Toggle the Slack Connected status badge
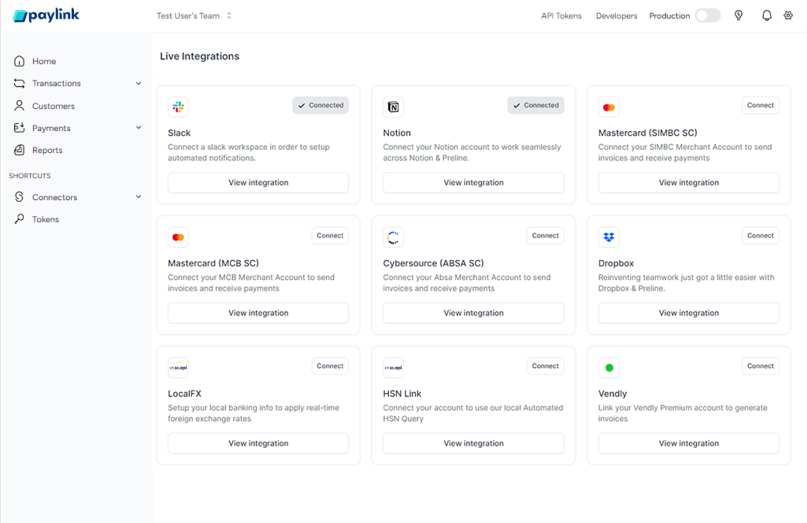 321,105
